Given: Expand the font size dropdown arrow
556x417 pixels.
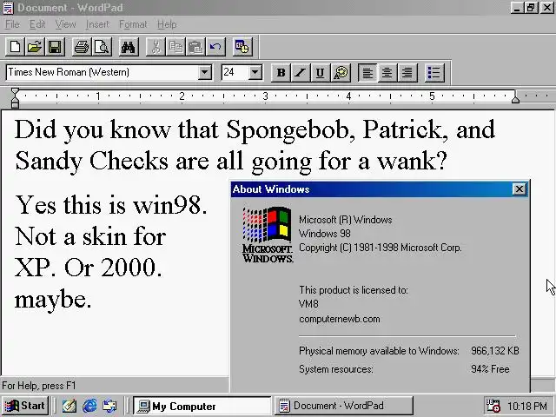Looking at the screenshot, I should pos(255,72).
